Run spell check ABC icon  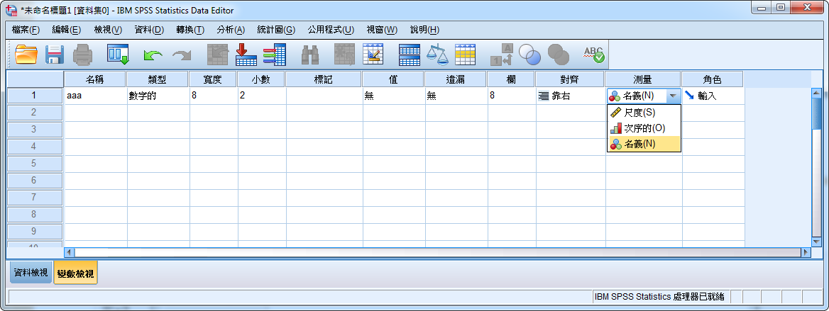593,54
